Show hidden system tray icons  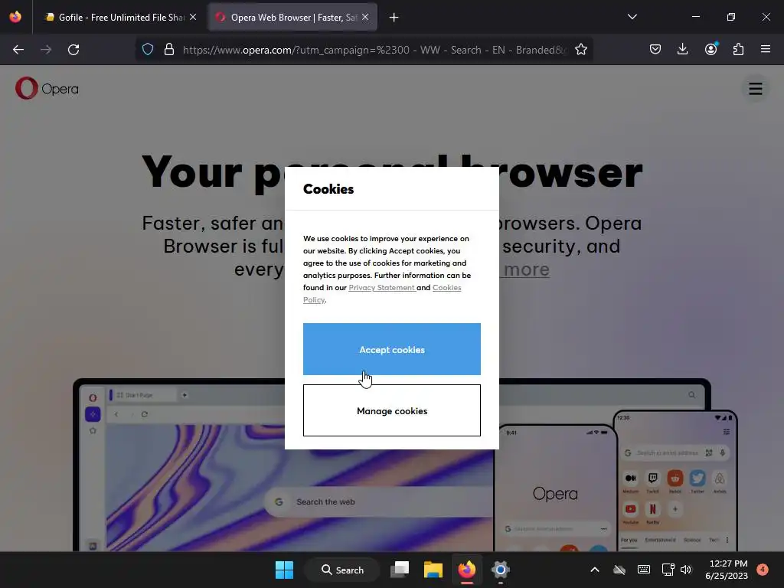594,570
